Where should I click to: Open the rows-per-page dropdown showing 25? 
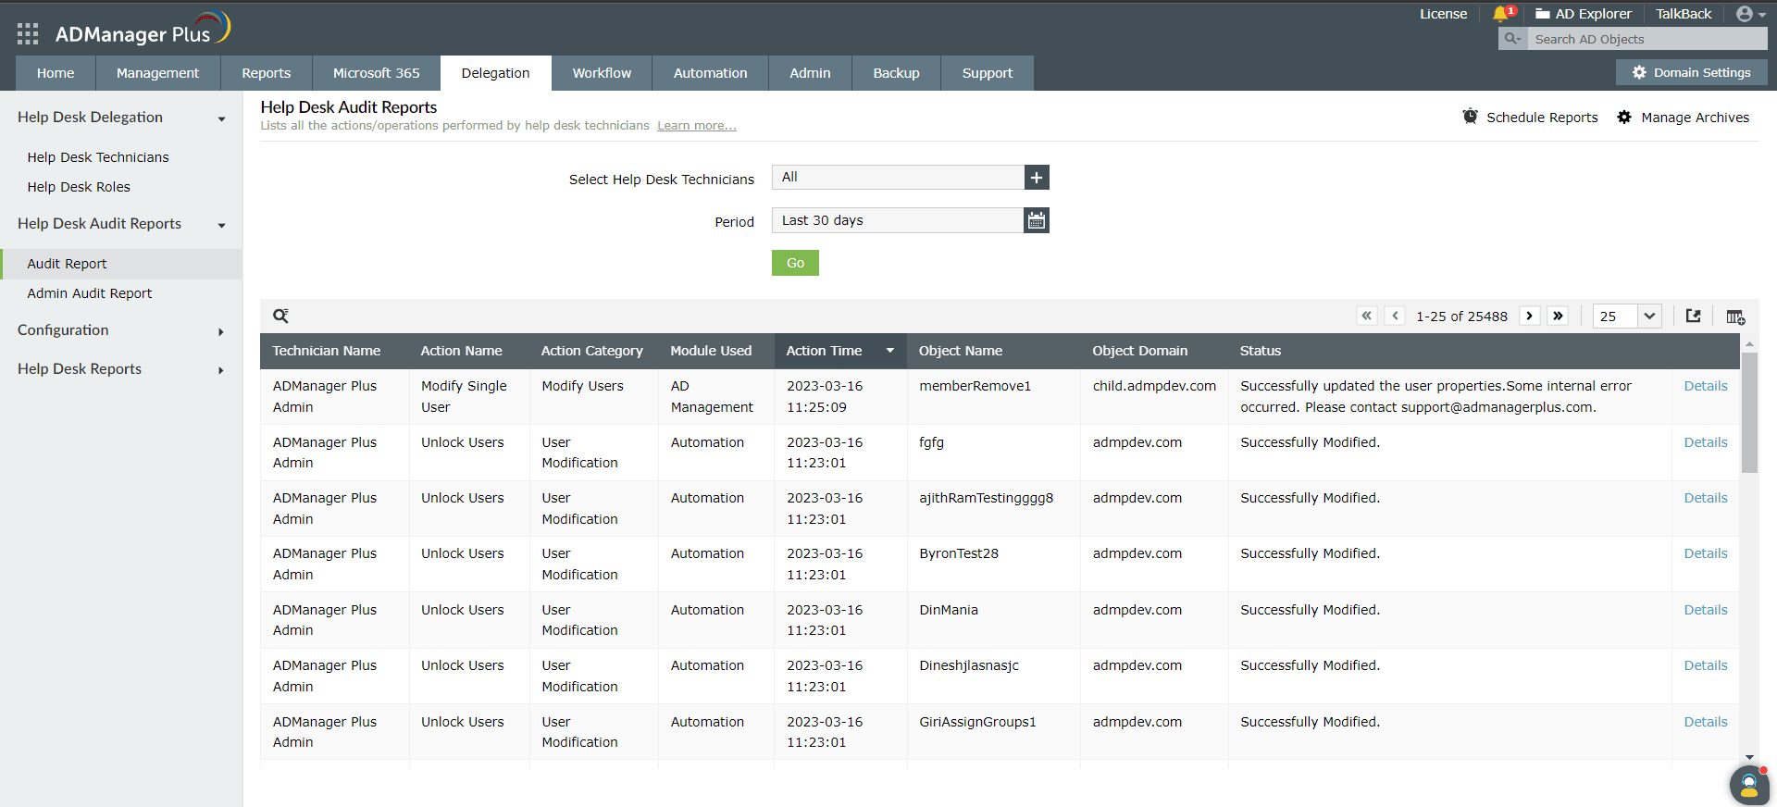click(1627, 316)
